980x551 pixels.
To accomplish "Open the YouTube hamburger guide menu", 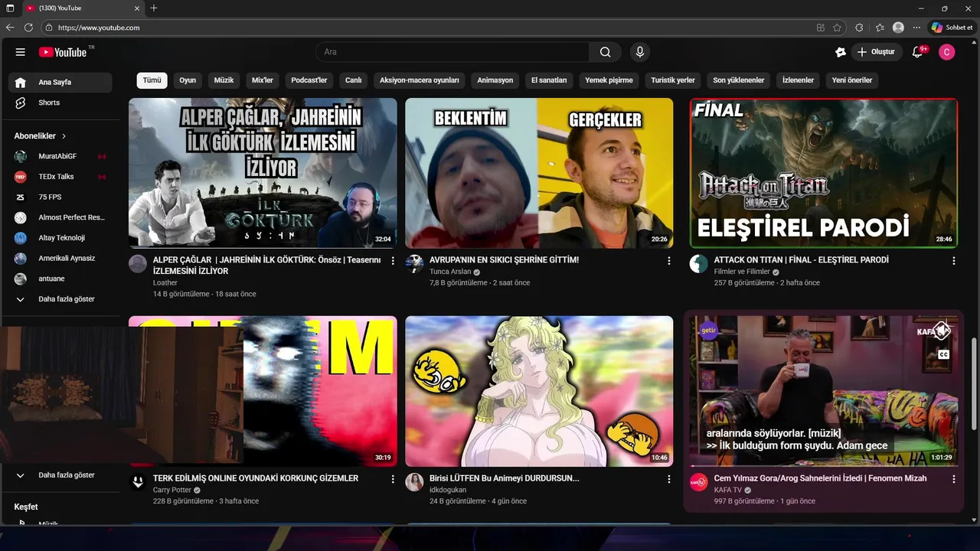I will [x=21, y=52].
